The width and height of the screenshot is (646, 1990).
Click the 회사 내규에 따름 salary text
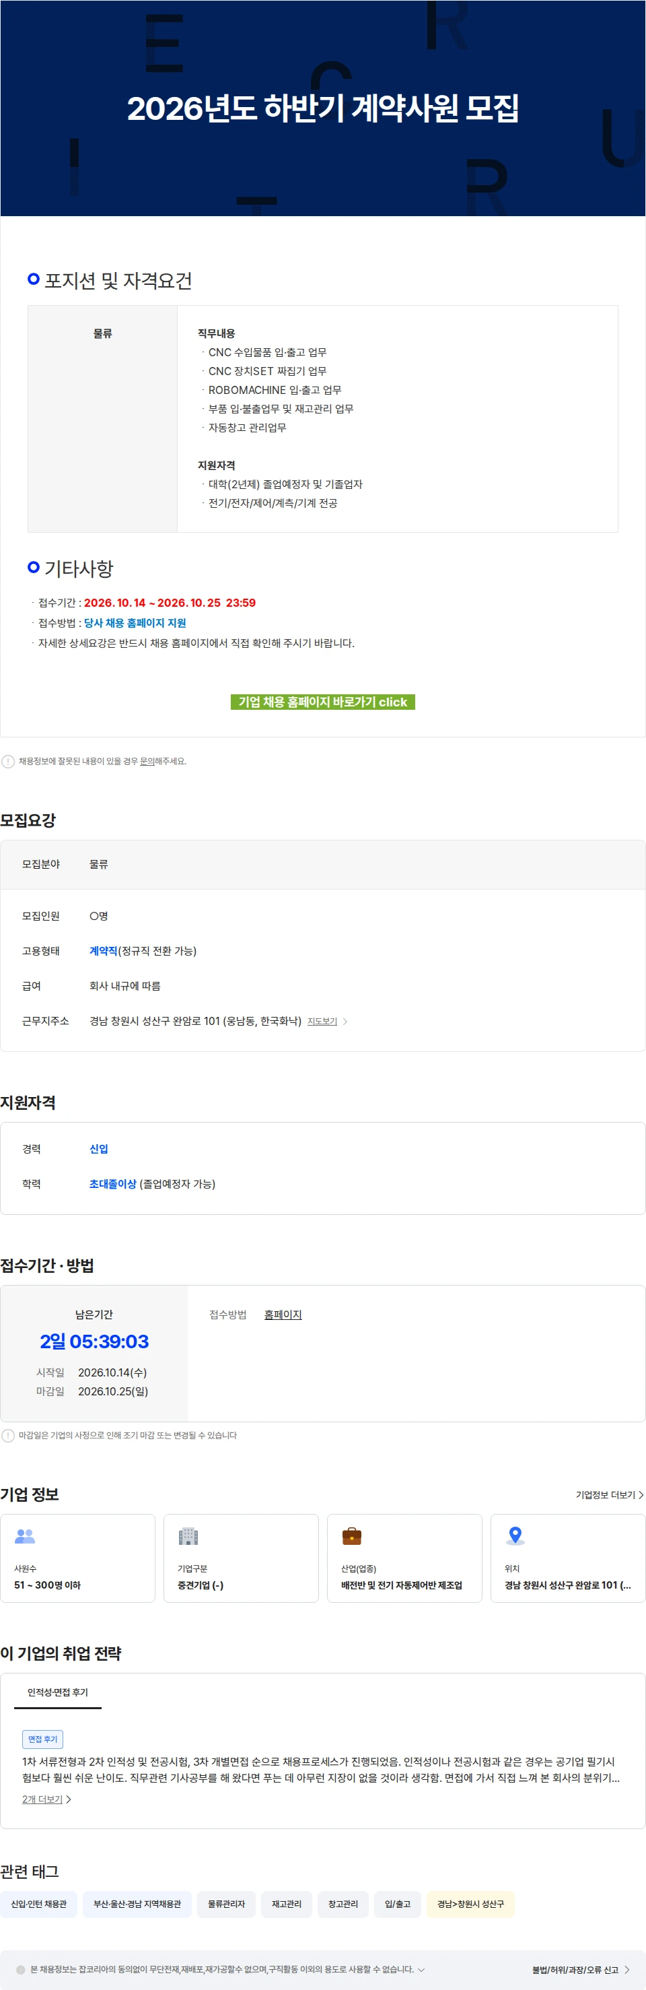click(125, 986)
